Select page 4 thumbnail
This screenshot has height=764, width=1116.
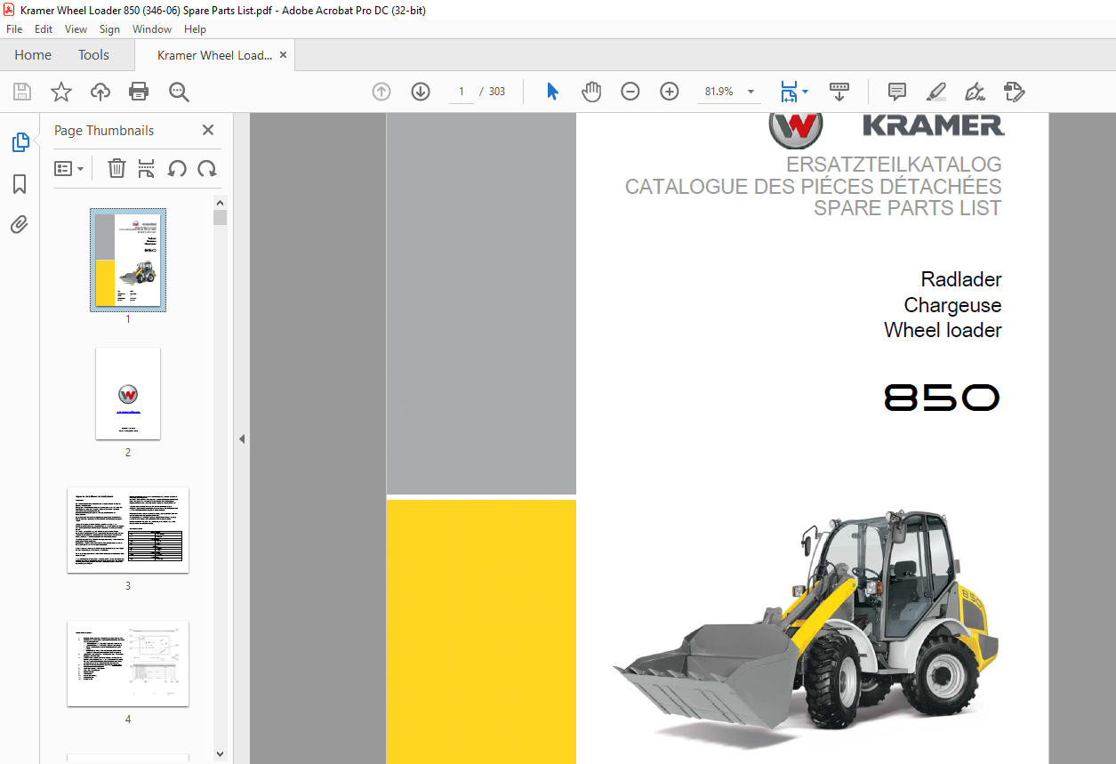(128, 663)
